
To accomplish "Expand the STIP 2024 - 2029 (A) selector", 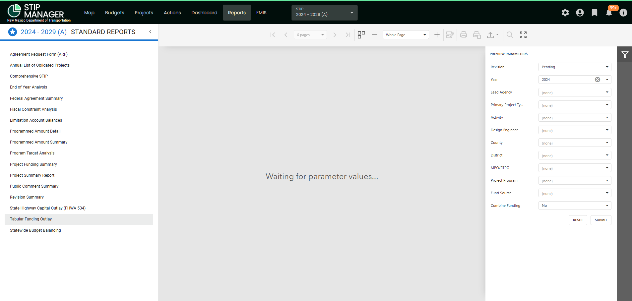I will click(324, 13).
